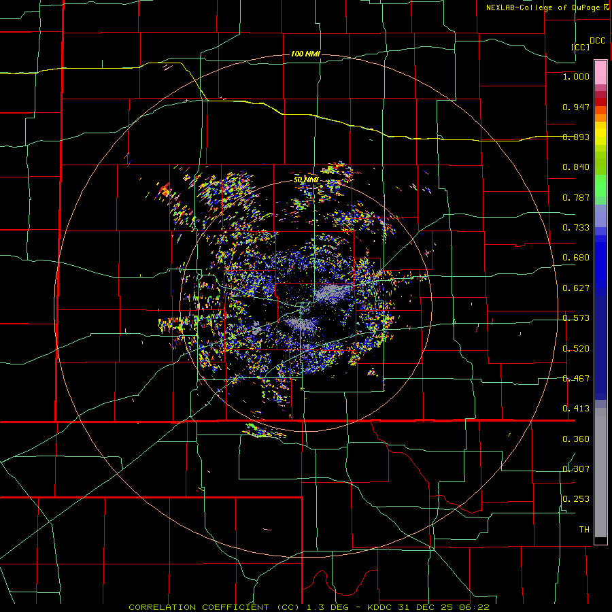Click the 0.787 legend value
Viewport: 612px width, 612px height.
(576, 197)
